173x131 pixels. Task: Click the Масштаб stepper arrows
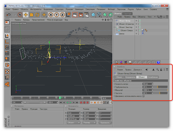(152, 90)
